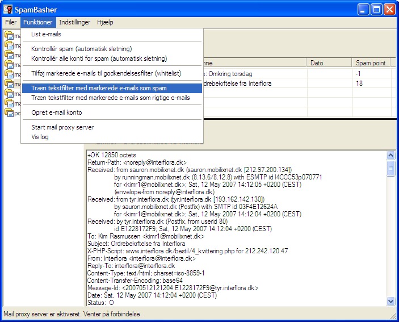The width and height of the screenshot is (399, 322).
Task: Click status bar text 'Mail proxy server er aktiveret'
Action: (73, 314)
